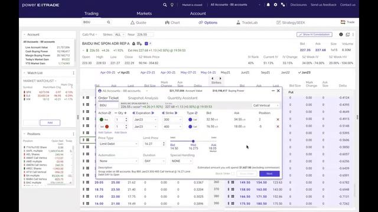
Task: Set alert bell next to BAIDU INC name
Action: [x=133, y=44]
